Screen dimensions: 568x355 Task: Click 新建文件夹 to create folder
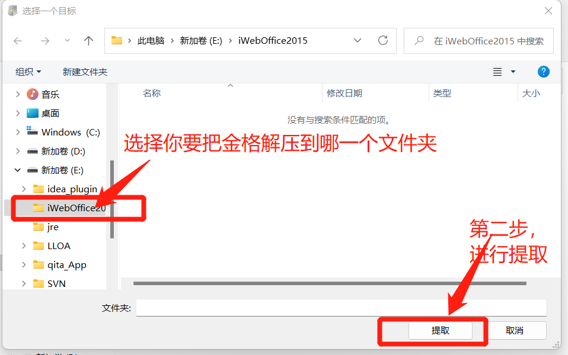85,72
